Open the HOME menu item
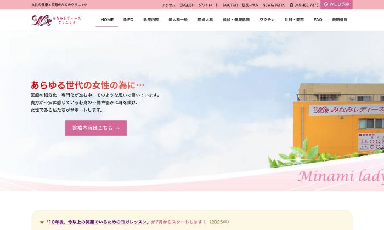384x230 pixels. (x=107, y=20)
